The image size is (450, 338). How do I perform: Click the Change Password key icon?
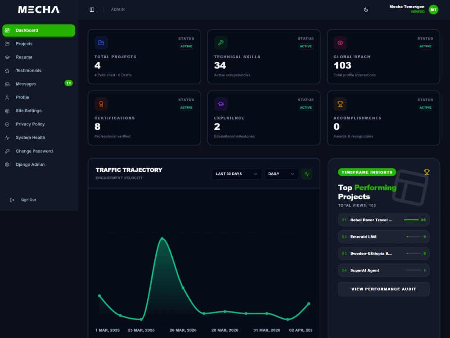click(x=8, y=151)
